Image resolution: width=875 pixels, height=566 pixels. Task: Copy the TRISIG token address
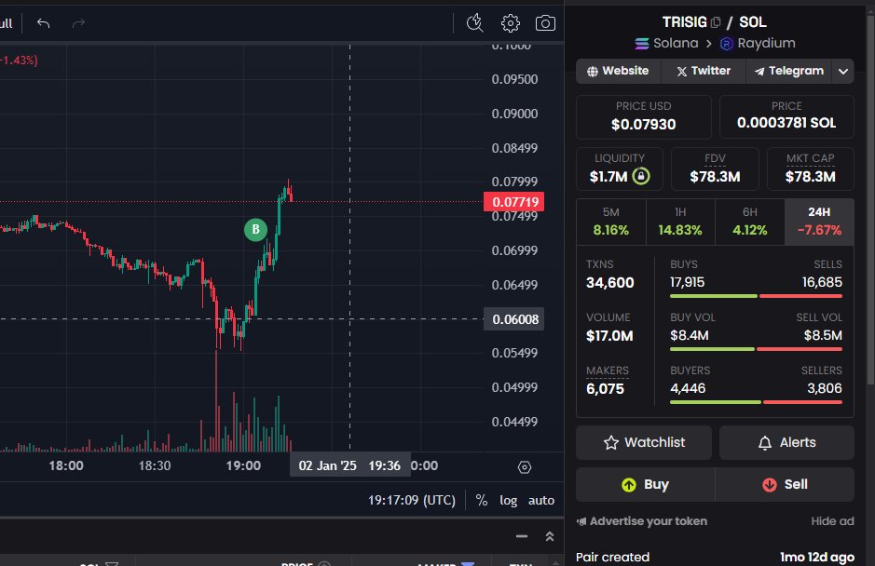(716, 22)
